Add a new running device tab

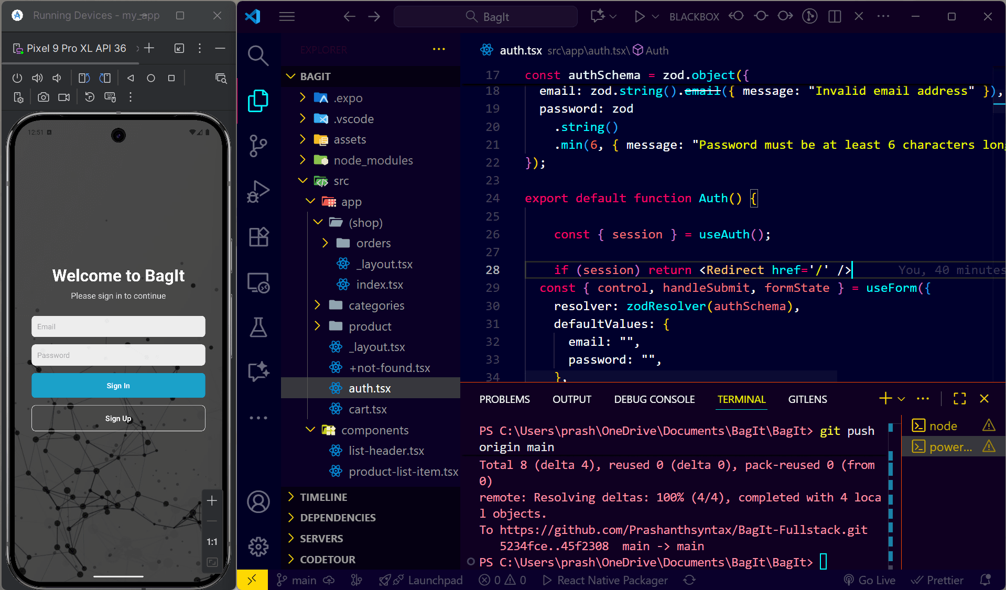point(149,48)
